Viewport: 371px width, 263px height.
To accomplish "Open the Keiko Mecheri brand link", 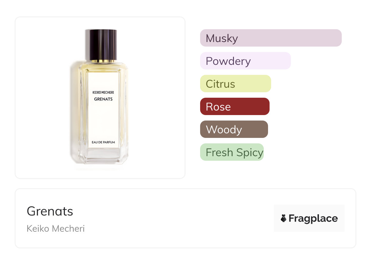I will [x=56, y=229].
